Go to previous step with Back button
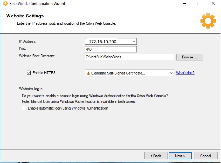This screenshot has height=163, width=221. (156, 156)
